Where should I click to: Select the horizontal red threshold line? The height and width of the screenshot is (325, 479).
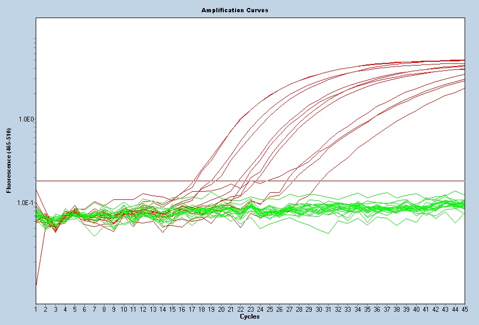point(373,181)
